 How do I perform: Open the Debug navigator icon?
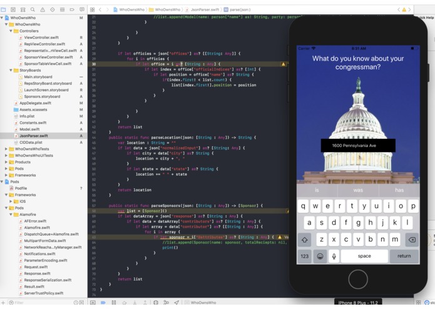coord(63,10)
